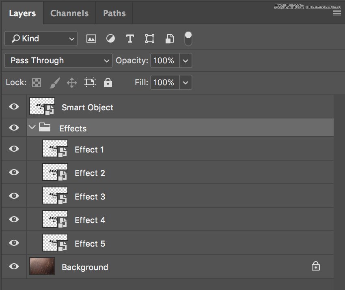Click lock transparent pixels icon

point(37,83)
